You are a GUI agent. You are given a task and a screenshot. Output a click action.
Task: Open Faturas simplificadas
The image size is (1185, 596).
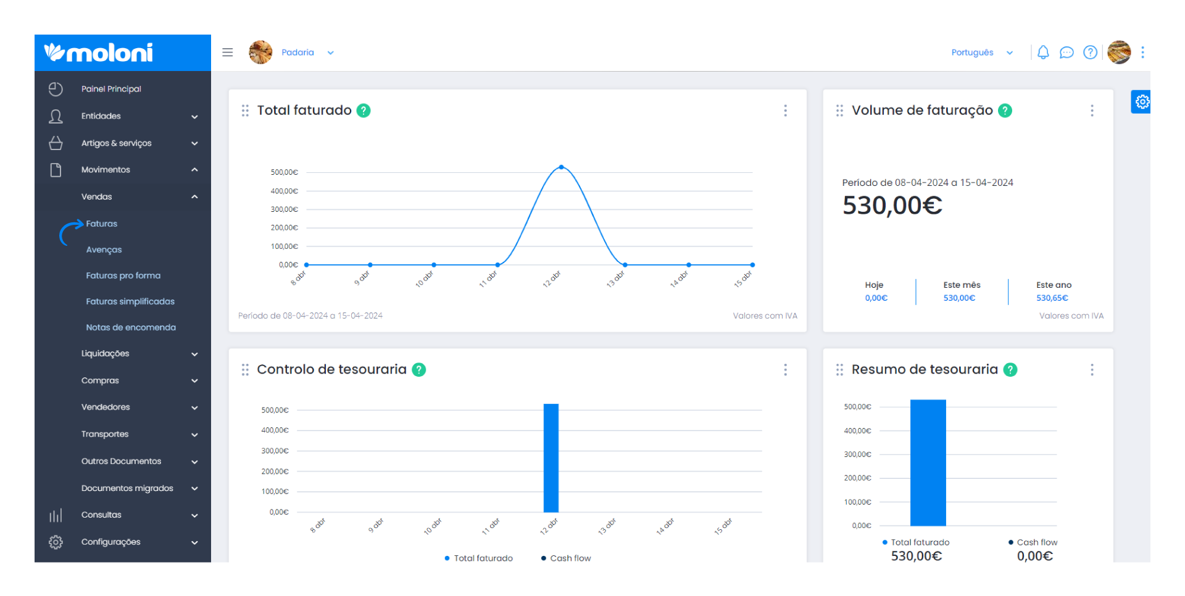click(130, 301)
